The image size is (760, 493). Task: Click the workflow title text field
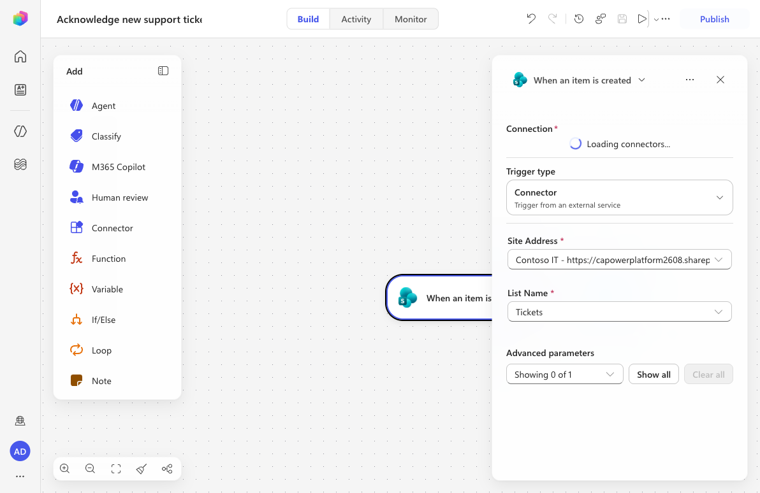[129, 19]
